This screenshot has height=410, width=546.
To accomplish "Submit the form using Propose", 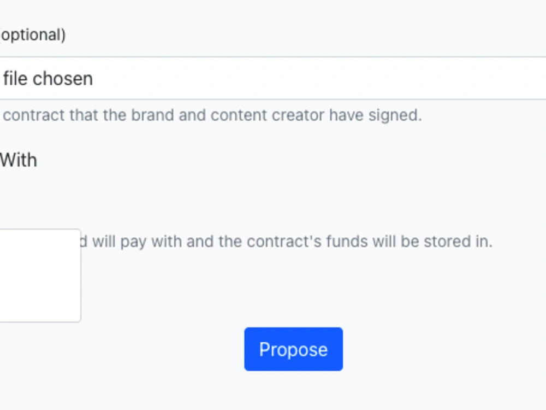I will 293,349.
